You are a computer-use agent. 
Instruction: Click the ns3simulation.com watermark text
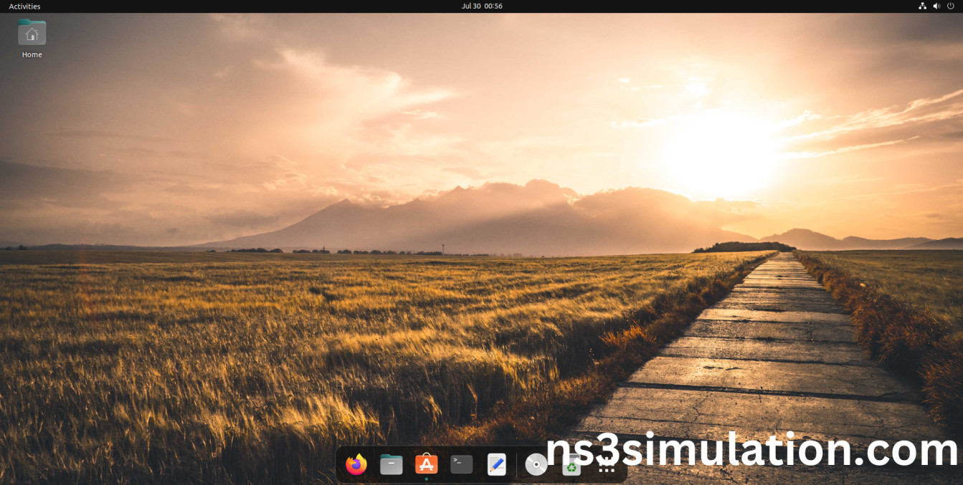click(751, 451)
